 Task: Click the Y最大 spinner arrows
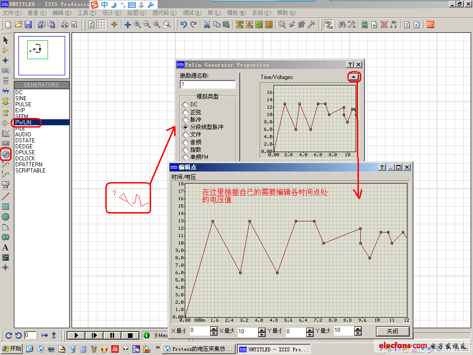(x=358, y=331)
